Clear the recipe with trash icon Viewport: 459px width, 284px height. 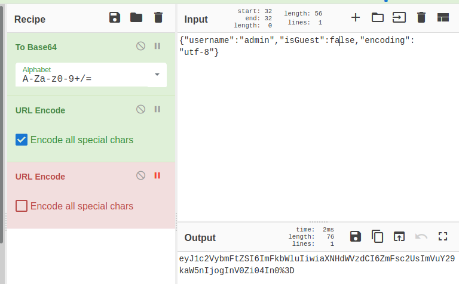click(x=158, y=17)
